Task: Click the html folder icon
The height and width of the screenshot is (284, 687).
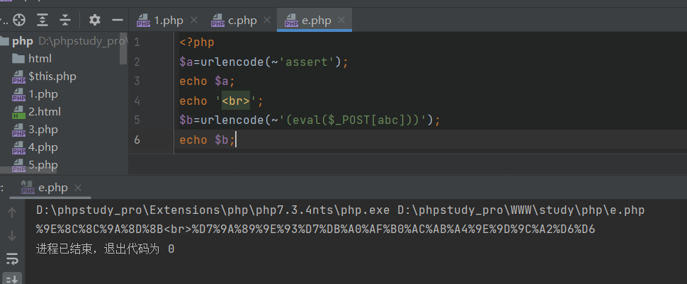Action: [18, 58]
